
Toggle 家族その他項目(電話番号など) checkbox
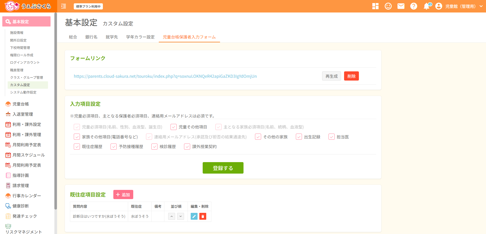pyautogui.click(x=77, y=137)
